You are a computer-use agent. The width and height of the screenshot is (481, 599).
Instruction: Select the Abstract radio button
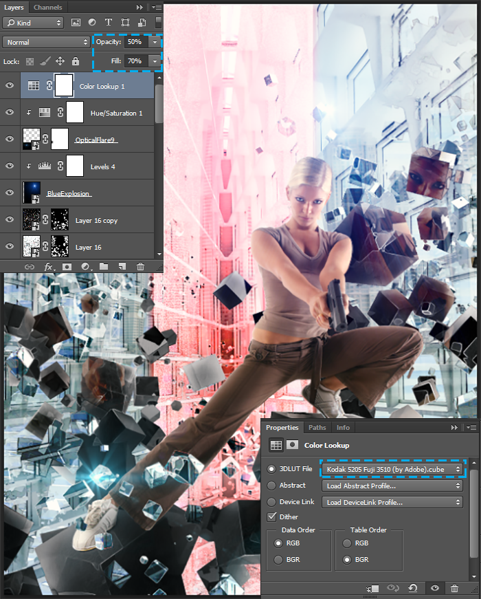point(271,485)
